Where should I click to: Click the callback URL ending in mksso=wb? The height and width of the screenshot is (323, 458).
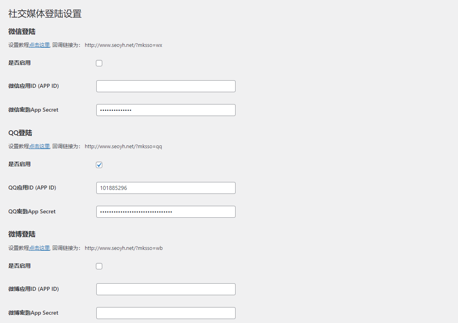coord(124,248)
